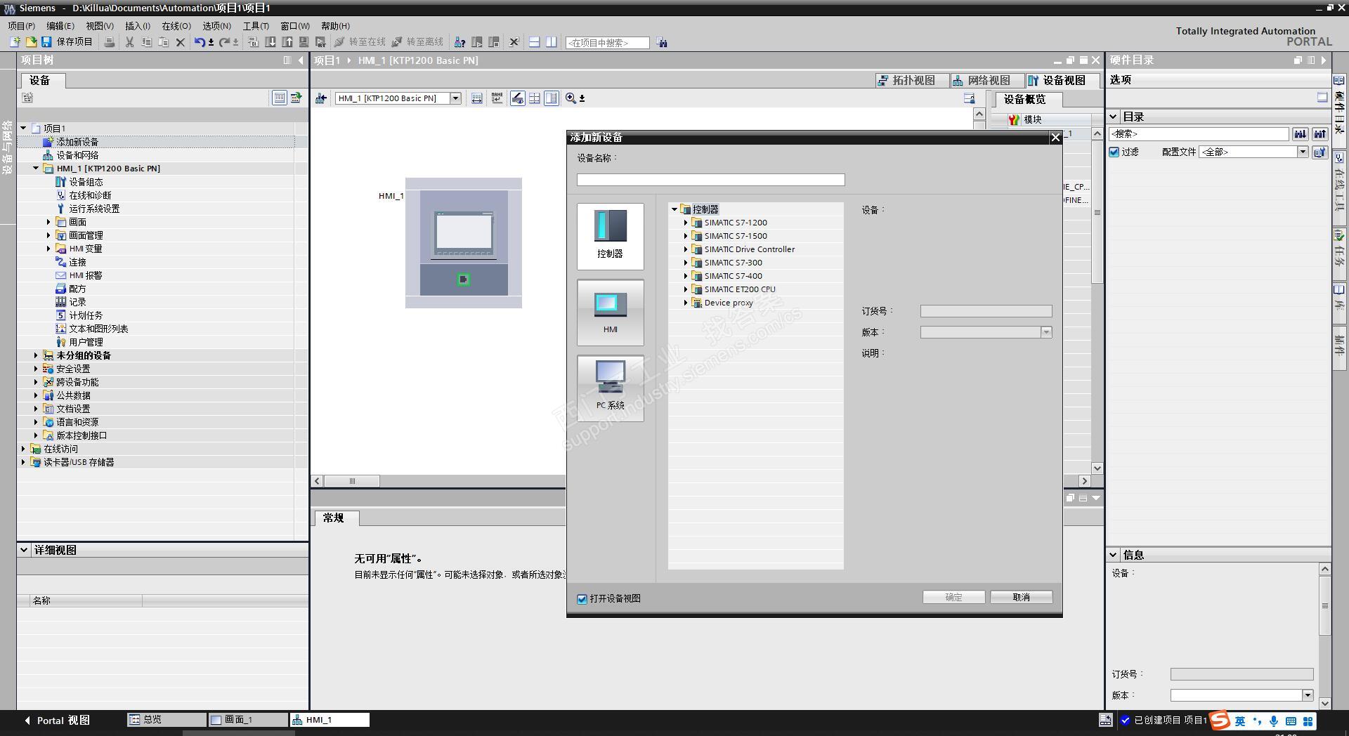Image resolution: width=1349 pixels, height=736 pixels.
Task: Expand the SIMATIC ET200 CPU folder
Action: [686, 289]
